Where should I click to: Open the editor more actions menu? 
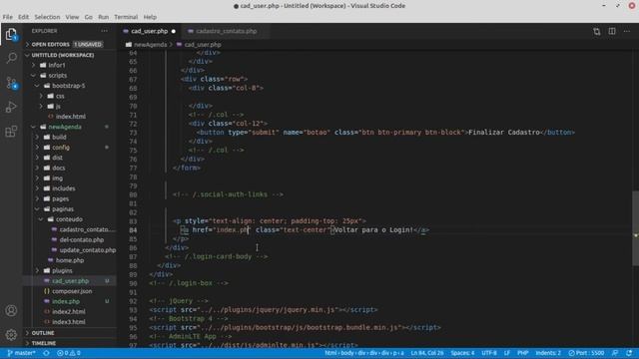click(x=627, y=31)
